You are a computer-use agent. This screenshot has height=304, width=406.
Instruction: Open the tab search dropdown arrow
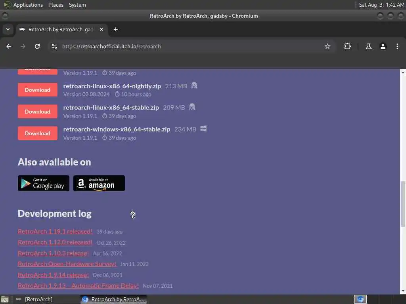tap(8, 29)
